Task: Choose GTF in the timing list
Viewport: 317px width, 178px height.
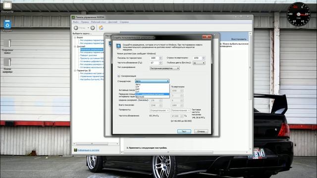Action: (152, 87)
